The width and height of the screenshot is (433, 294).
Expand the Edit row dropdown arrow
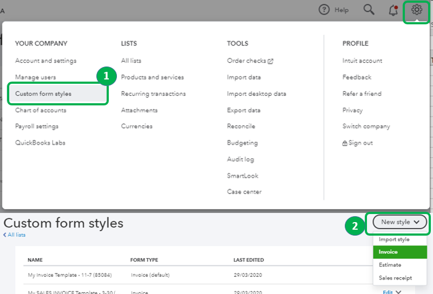click(x=399, y=292)
